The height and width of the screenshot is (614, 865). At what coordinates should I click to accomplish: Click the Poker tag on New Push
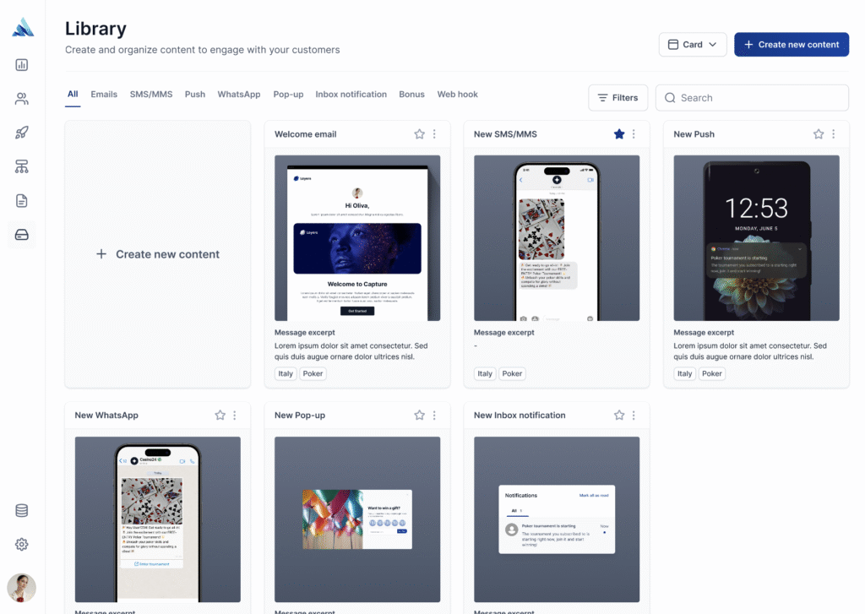click(711, 373)
